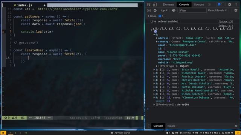Switch to the Elements tab in DevTools
This screenshot has height=135, width=241.
coord(168,4)
